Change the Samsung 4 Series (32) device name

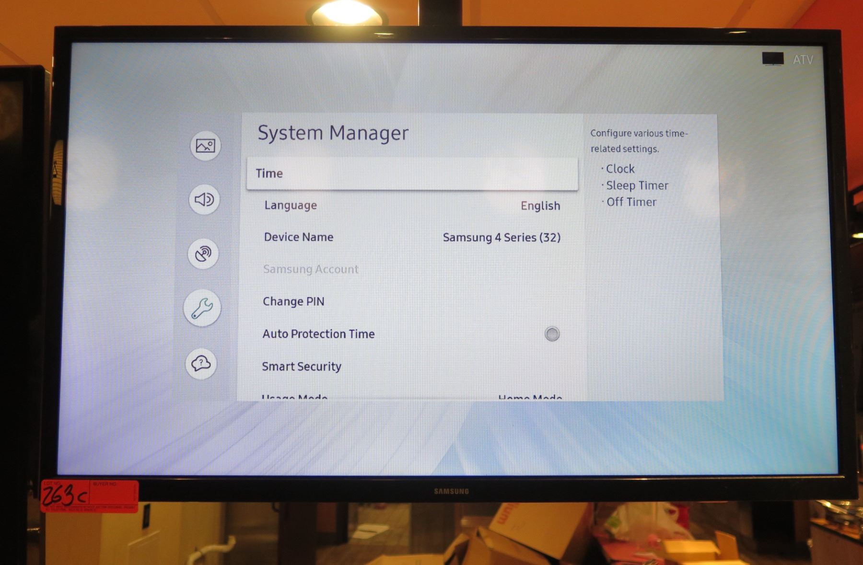501,237
